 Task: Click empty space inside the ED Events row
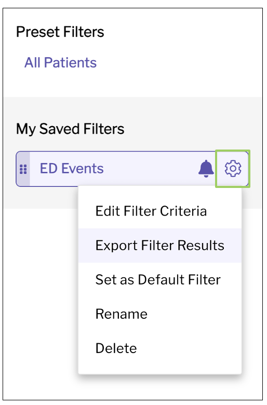(150, 169)
